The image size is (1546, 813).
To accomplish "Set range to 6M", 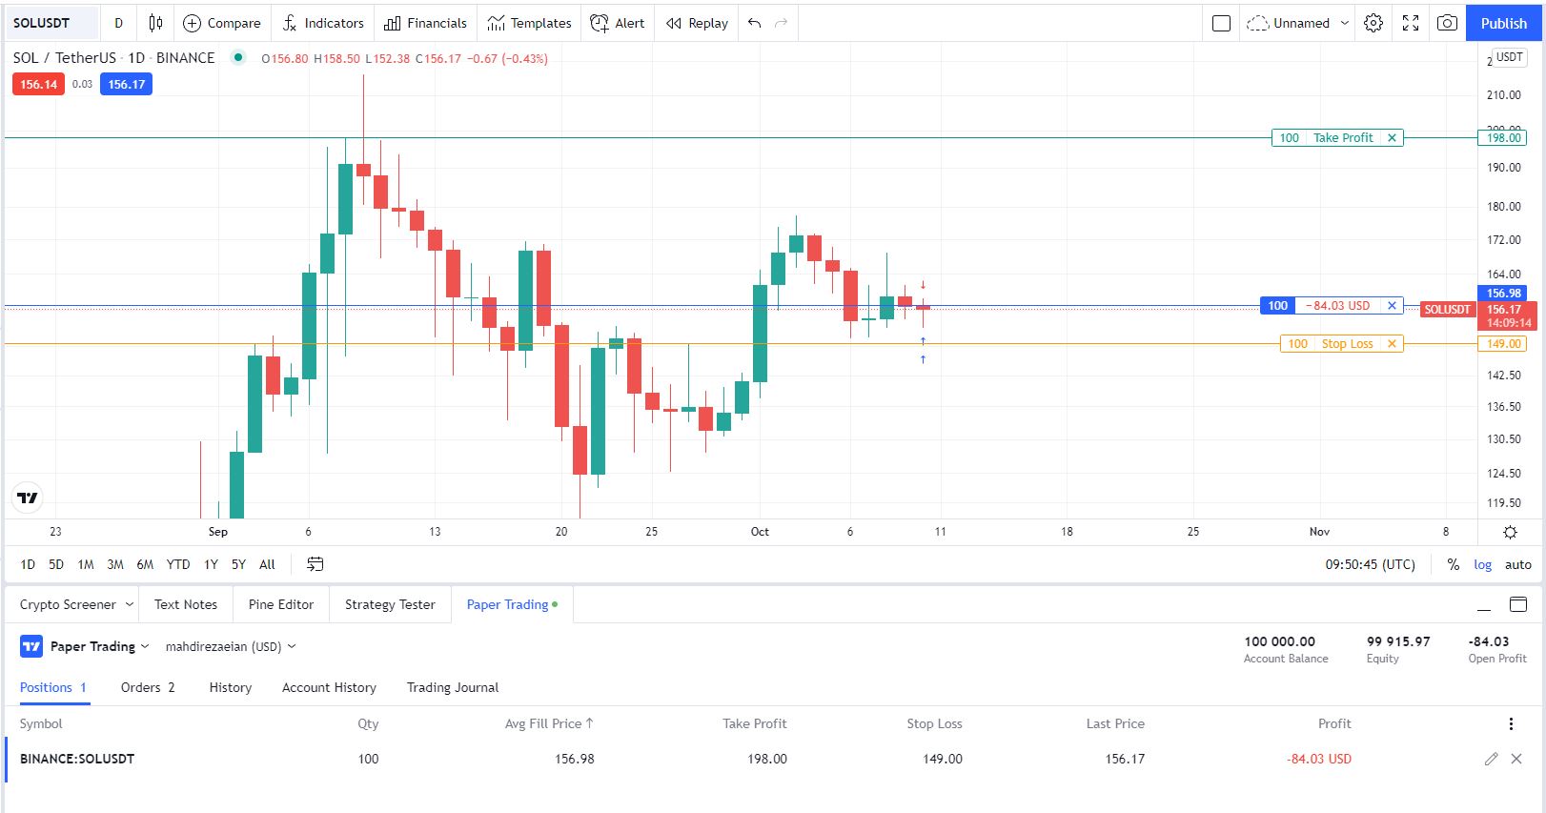I will pyautogui.click(x=145, y=564).
